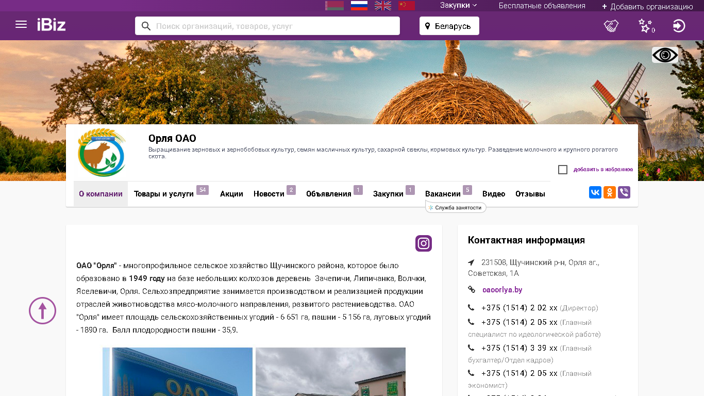Viewport: 704px width, 396px height.
Task: Click Добавить организацию link
Action: click(647, 6)
